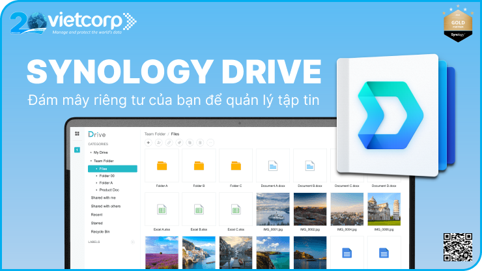Screen dimensions: 482x271
Task: Open IMG_0002.jpg sunset hills thumbnail
Action: 310,209
